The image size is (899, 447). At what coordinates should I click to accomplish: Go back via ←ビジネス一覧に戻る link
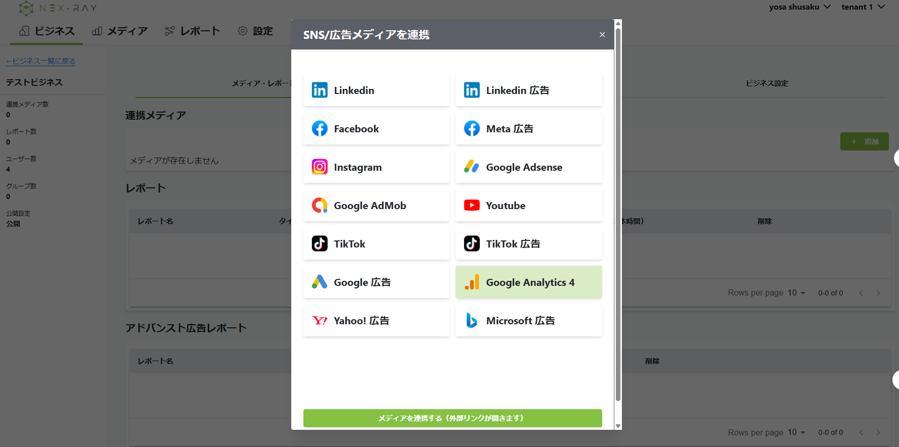click(x=41, y=61)
